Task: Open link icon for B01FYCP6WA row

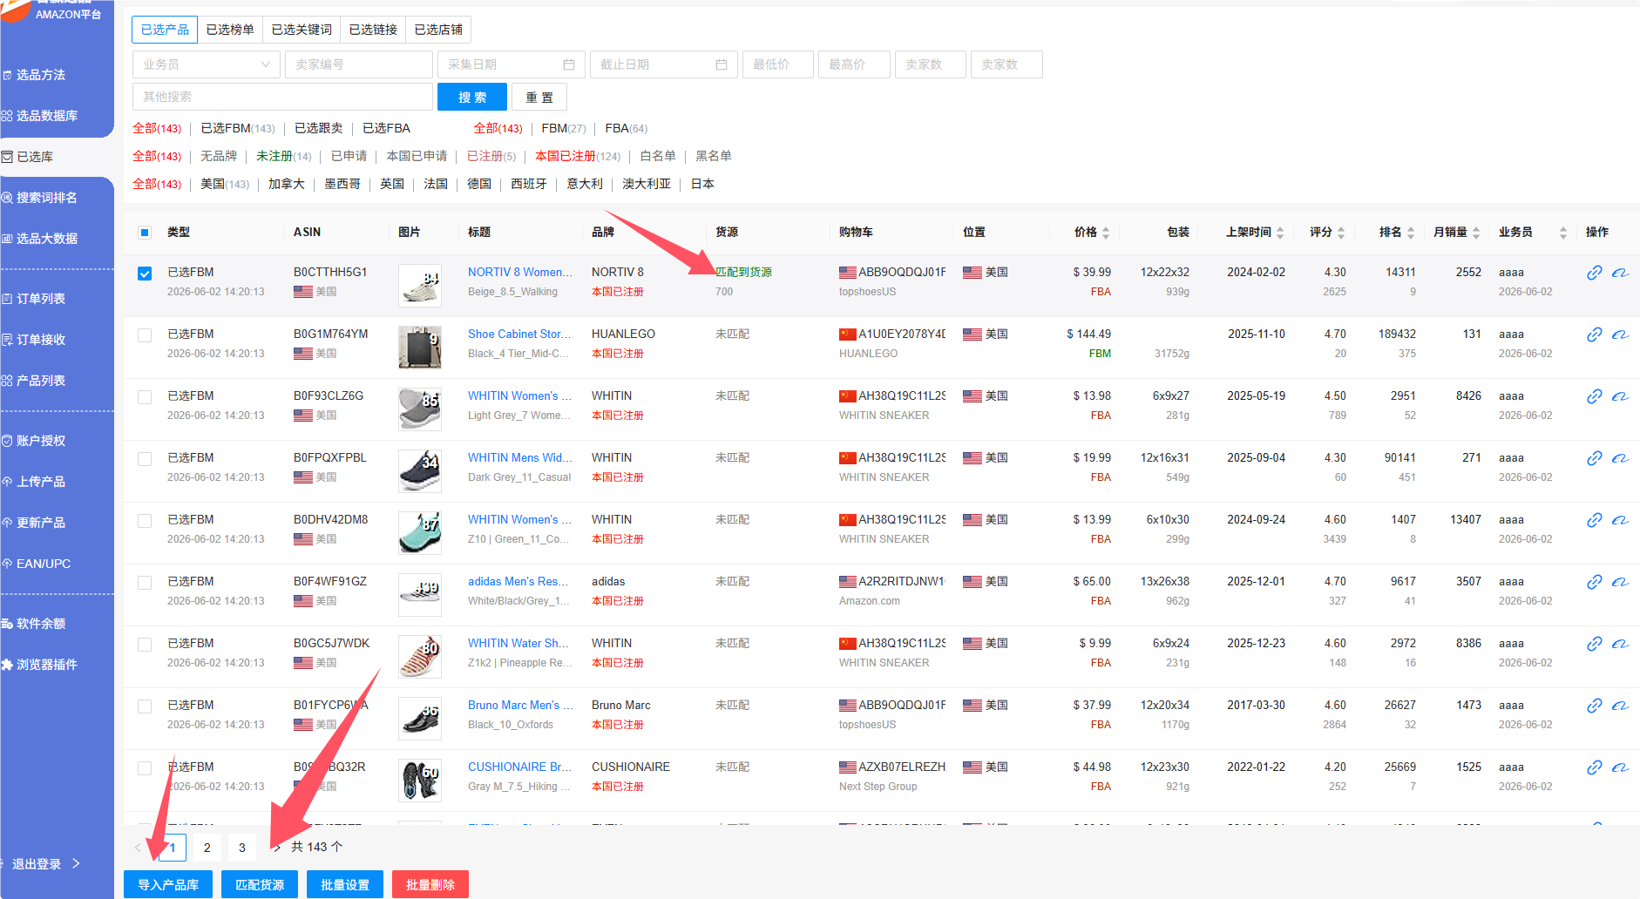Action: 1594,706
